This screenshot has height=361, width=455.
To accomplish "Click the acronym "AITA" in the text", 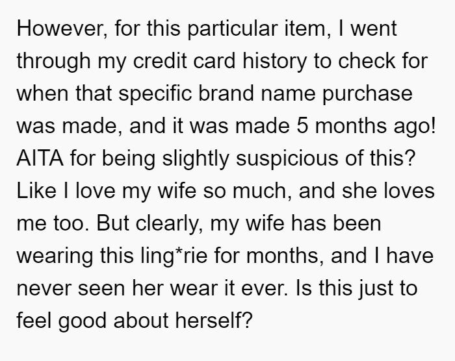I will tap(40, 158).
